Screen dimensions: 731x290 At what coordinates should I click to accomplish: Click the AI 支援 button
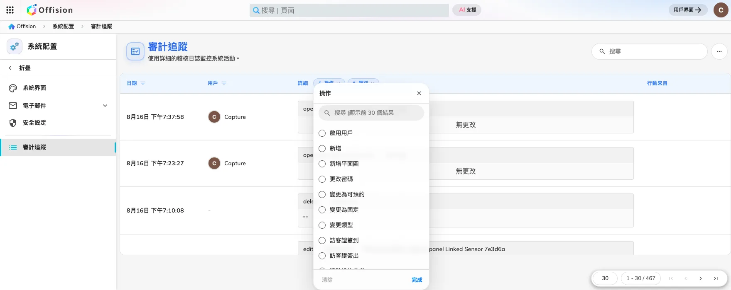pyautogui.click(x=467, y=10)
